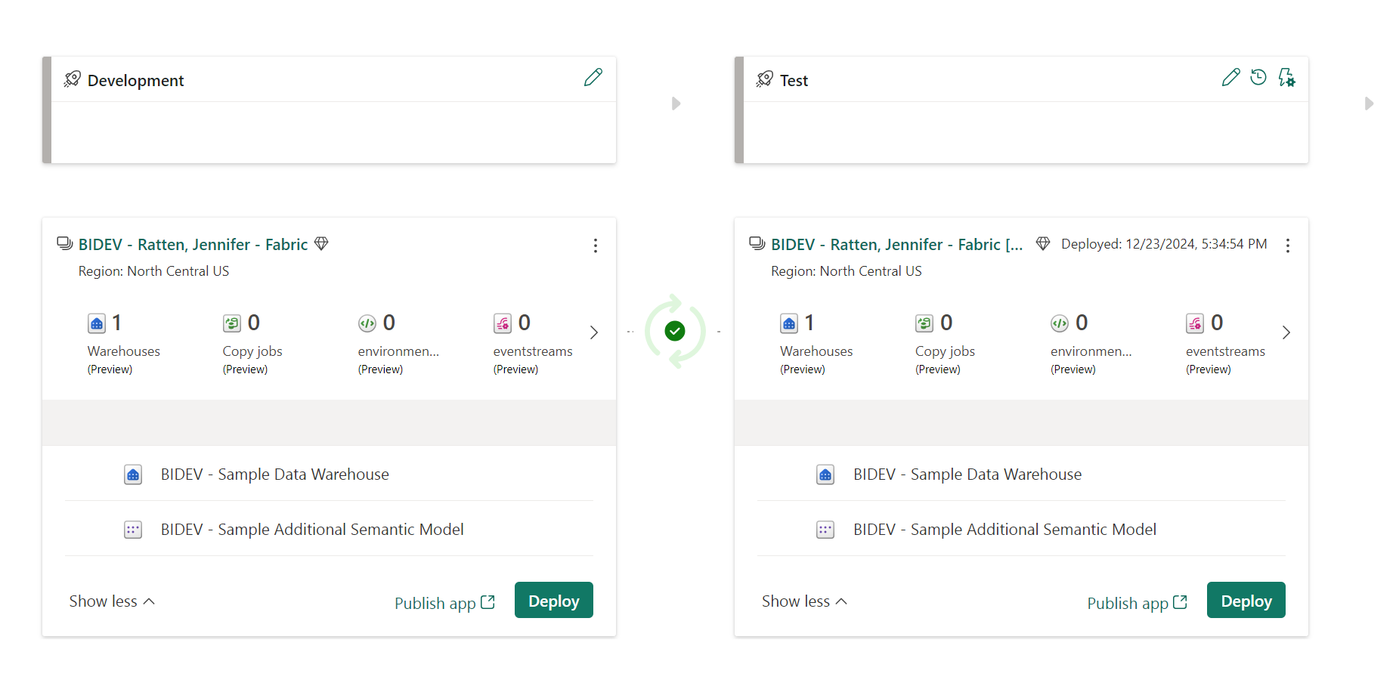The image size is (1396, 680).
Task: Click rocket icon next to Development title
Action: (x=73, y=79)
